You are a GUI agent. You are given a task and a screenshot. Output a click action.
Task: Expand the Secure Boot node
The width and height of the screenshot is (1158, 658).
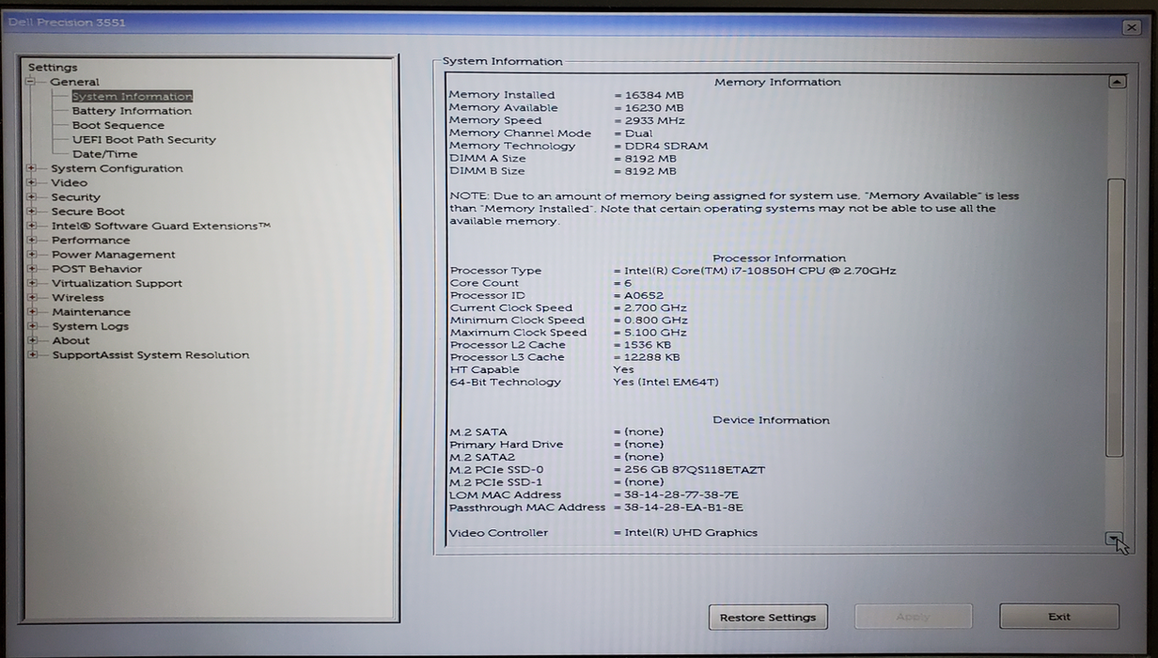32,211
